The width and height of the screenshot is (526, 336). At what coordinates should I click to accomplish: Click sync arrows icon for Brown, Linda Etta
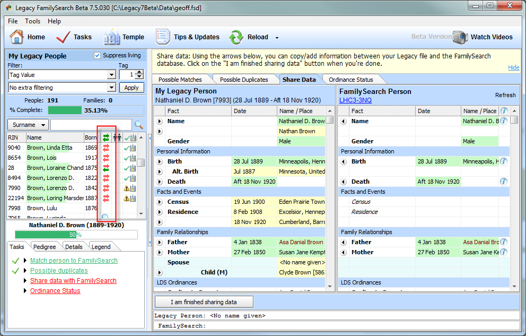pyautogui.click(x=106, y=148)
